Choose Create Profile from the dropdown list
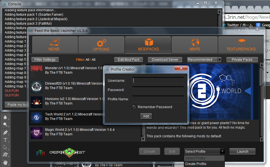 pyautogui.click(x=204, y=164)
